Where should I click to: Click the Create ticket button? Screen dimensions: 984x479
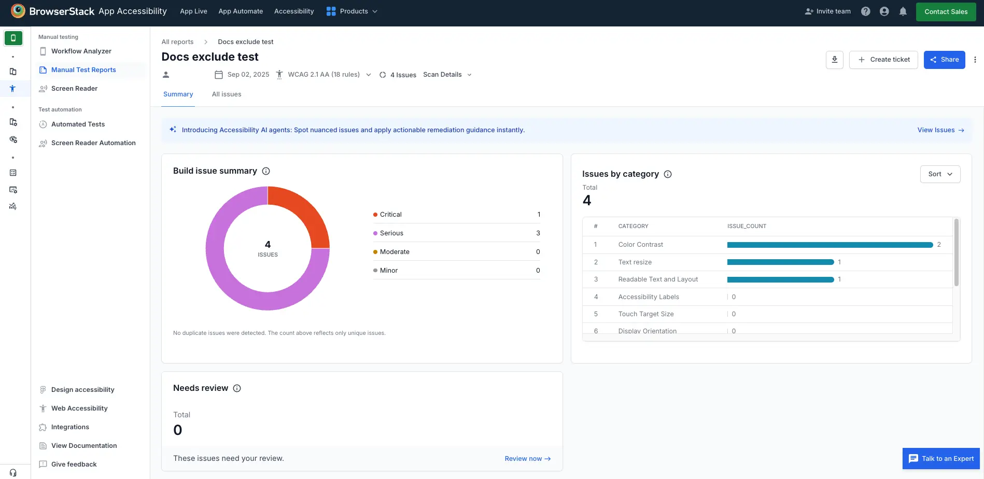pyautogui.click(x=883, y=60)
